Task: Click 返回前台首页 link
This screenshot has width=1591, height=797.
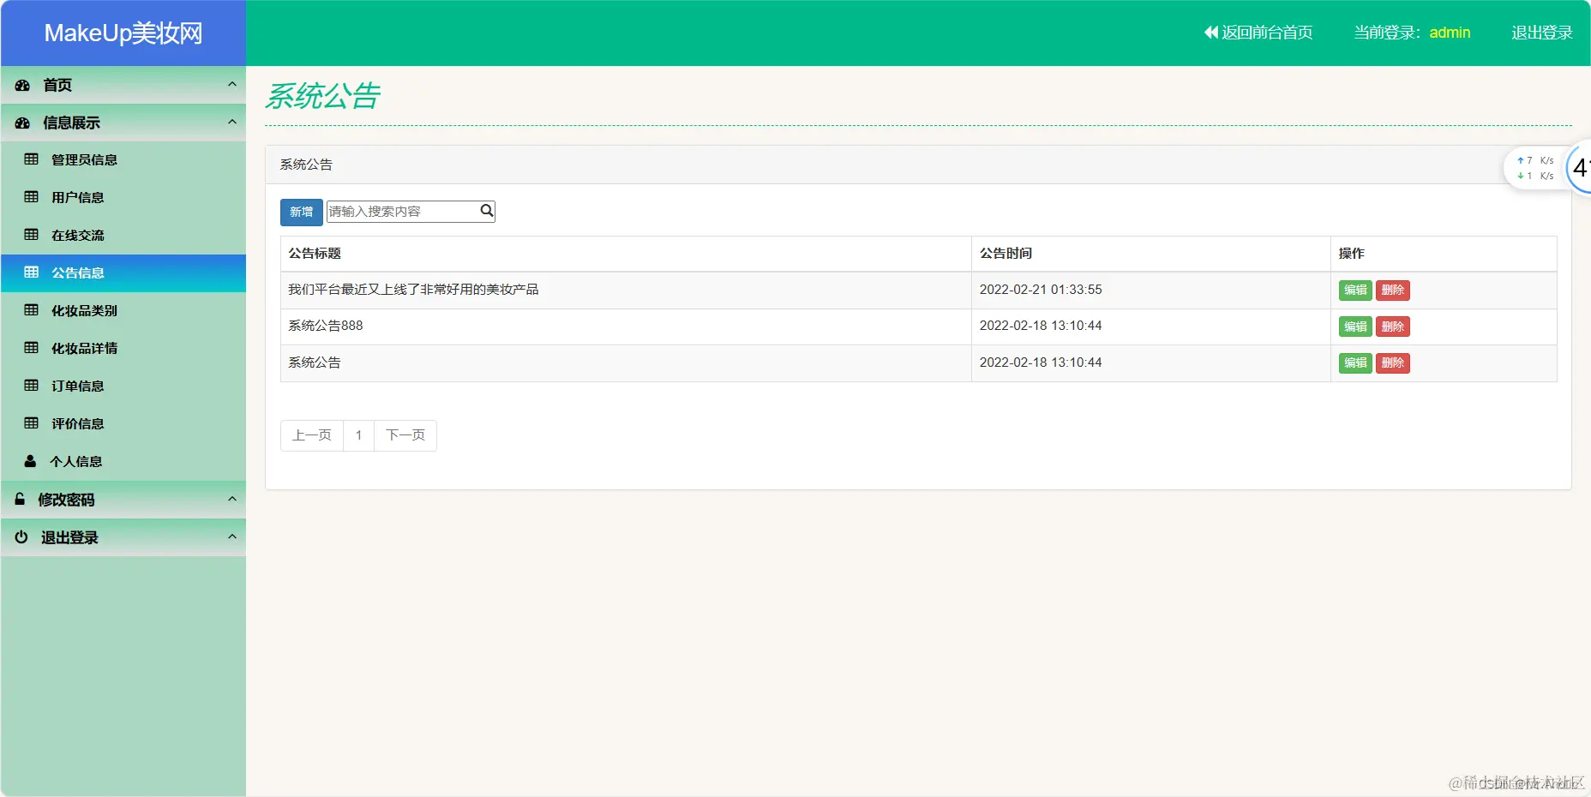Action: (x=1258, y=33)
